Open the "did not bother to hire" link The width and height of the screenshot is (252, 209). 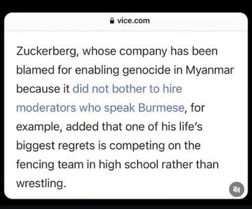tap(127, 89)
